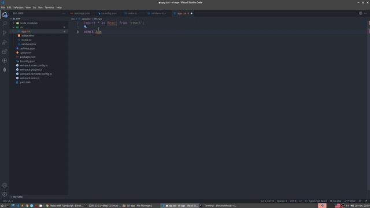Open the Extensions view
Viewport: 370px width, 208px height.
click(x=5, y=51)
